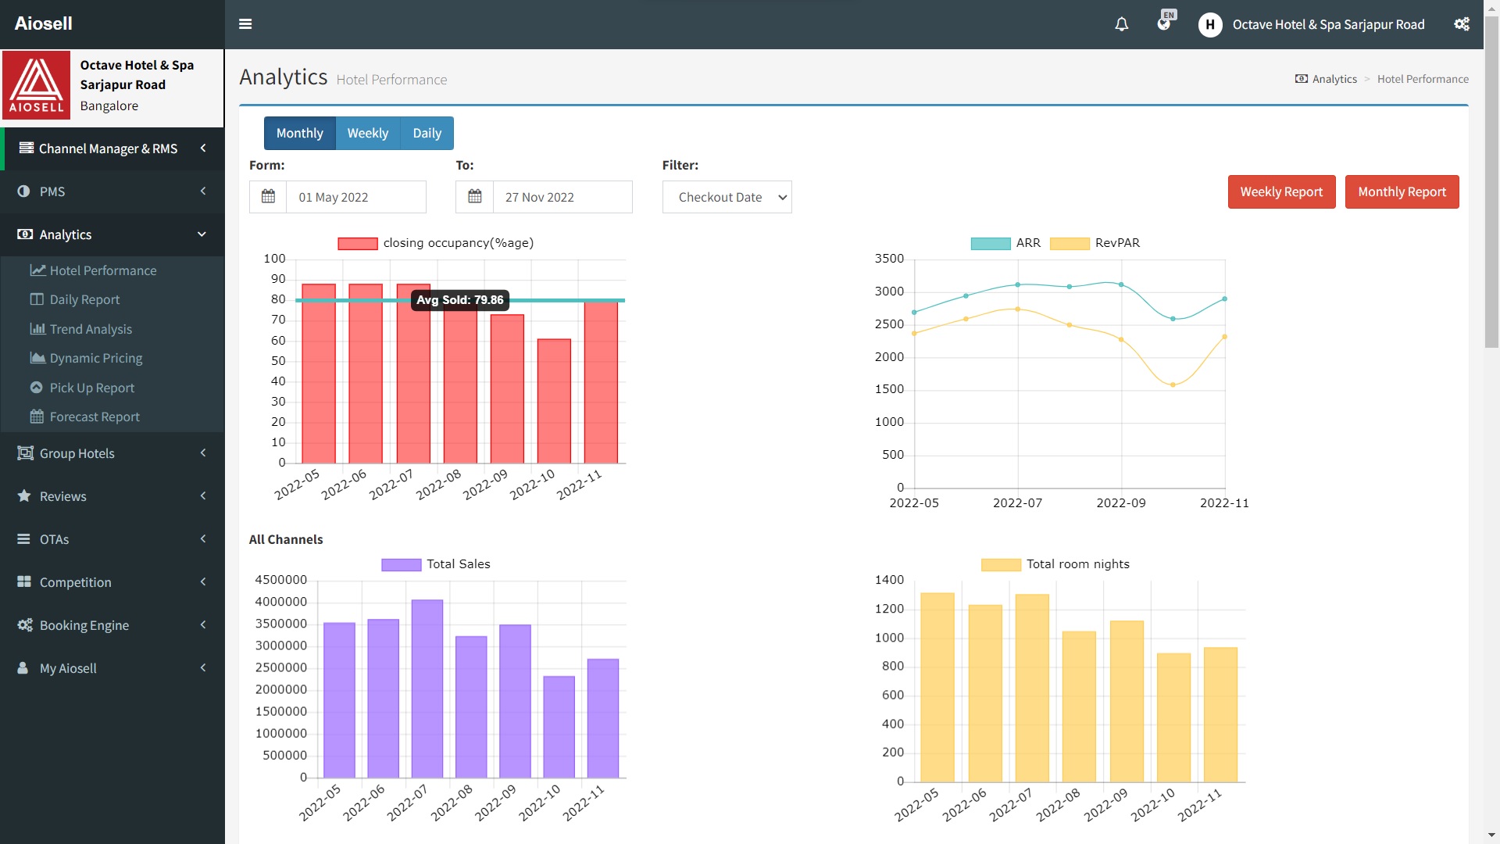
Task: Open settings gears icon in header
Action: [1461, 24]
